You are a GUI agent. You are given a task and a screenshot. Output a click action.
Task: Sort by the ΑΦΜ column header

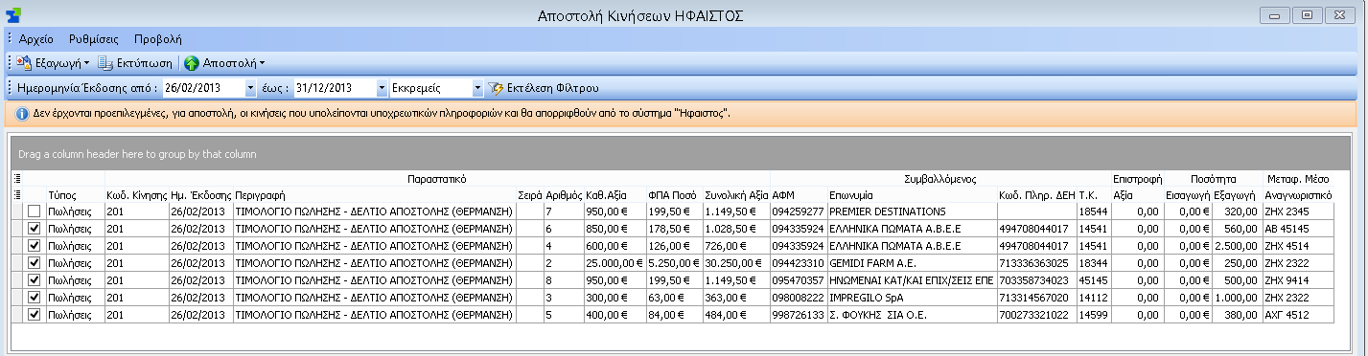coord(798,194)
